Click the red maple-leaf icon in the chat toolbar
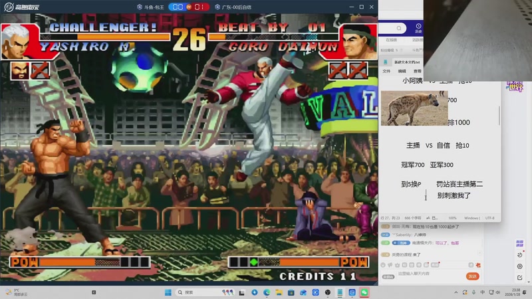 478,265
